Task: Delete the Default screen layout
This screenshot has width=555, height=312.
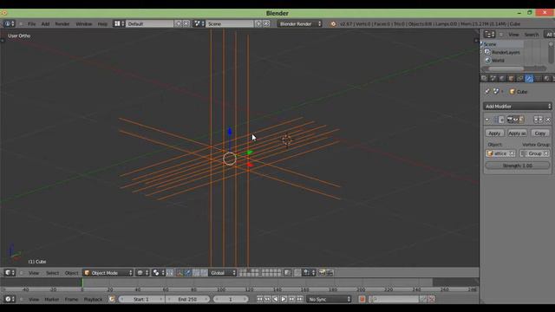Action: 186,23
